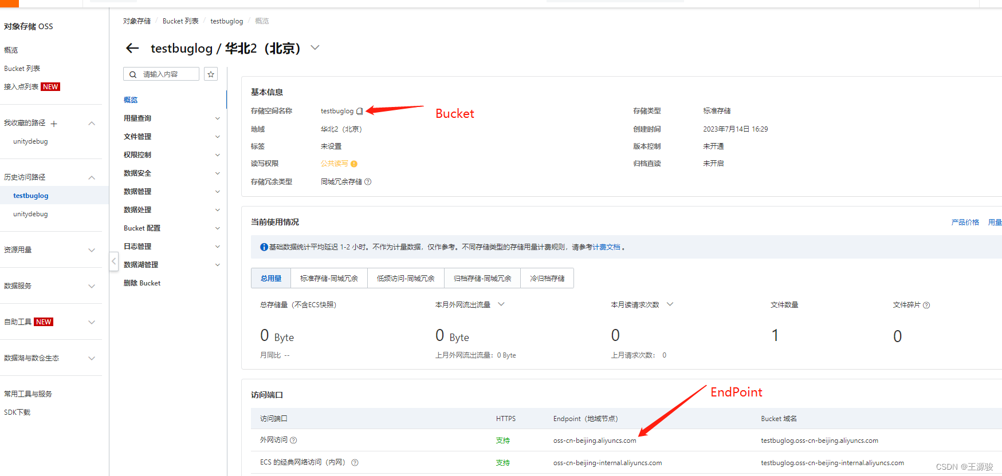The height and width of the screenshot is (476, 1002).
Task: Open favorite path unitydebug
Action: point(30,141)
